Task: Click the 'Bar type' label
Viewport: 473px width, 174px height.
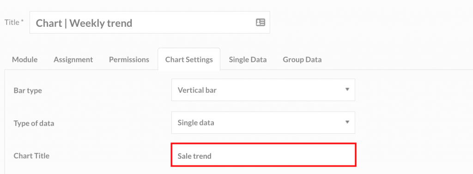Action: tap(28, 90)
